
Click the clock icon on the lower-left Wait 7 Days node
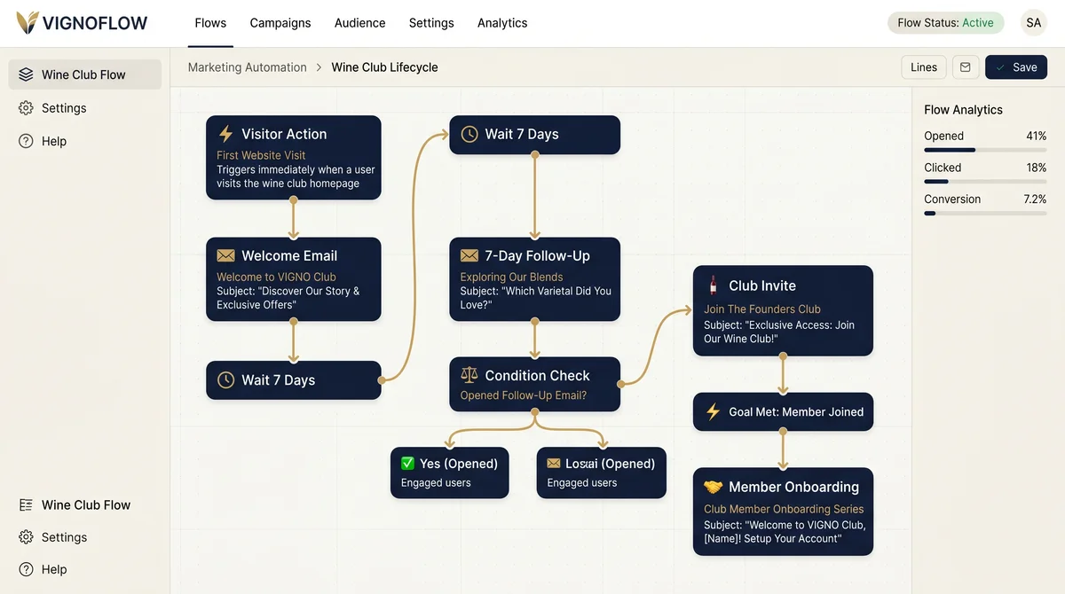(225, 380)
